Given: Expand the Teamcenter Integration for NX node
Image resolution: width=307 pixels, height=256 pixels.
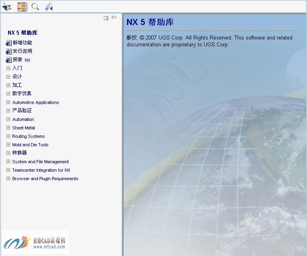Looking at the screenshot, I should coord(8,170).
